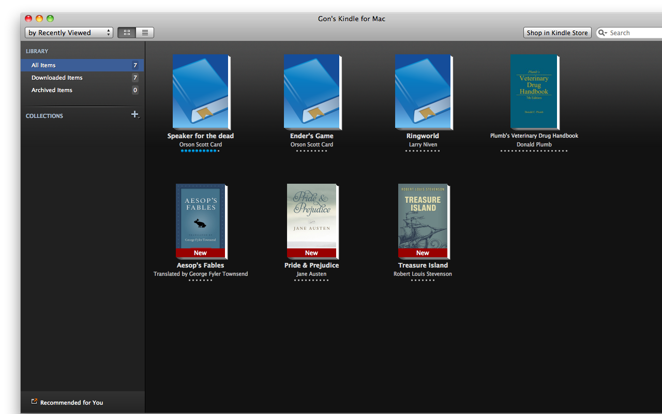Zoom the Kindle window with the green button

pyautogui.click(x=50, y=19)
